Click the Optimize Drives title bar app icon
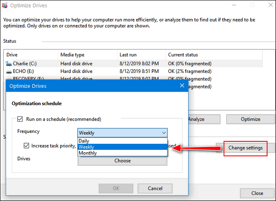 point(5,6)
